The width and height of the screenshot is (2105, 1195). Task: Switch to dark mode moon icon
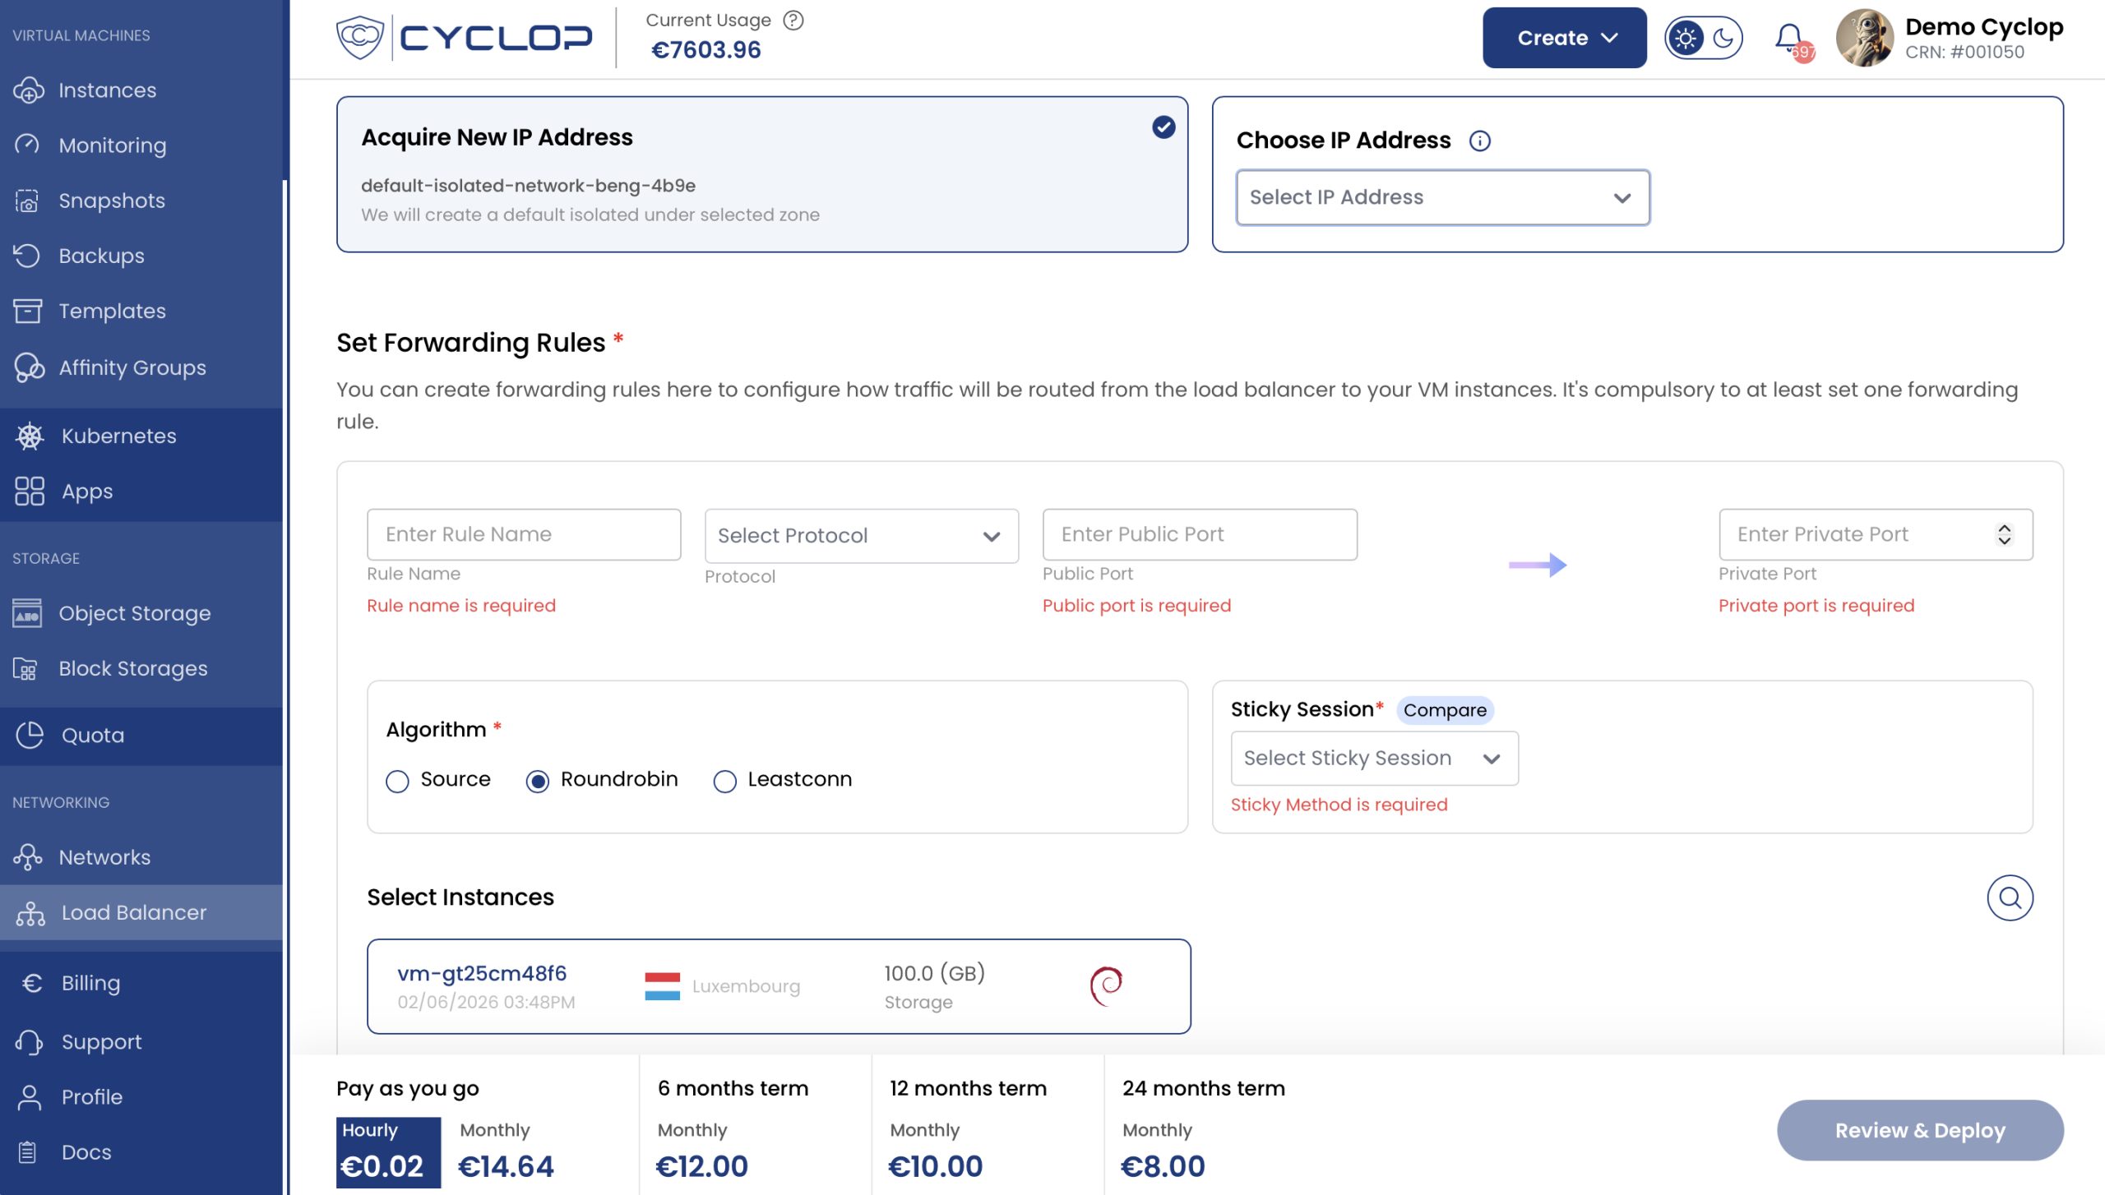point(1723,38)
